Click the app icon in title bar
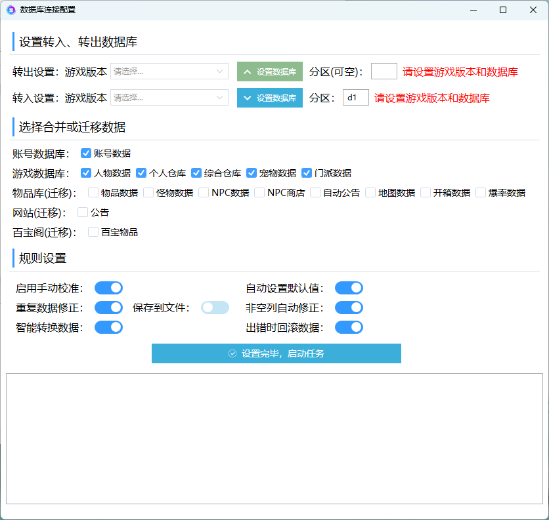The image size is (549, 520). pos(11,10)
